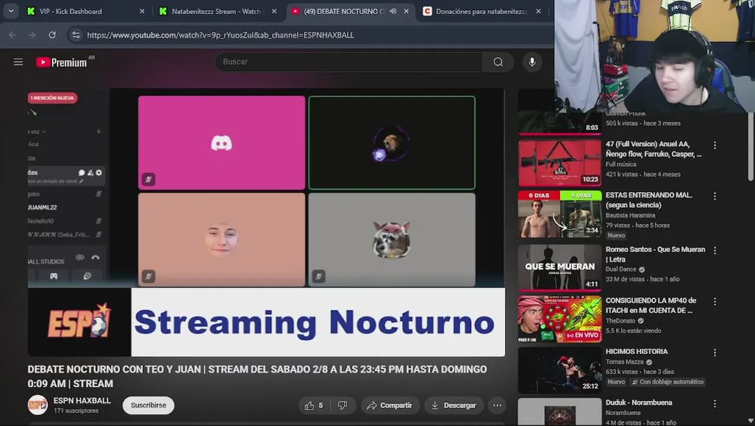
Task: Switch to Donaciones para natabenitezz tab
Action: click(481, 11)
